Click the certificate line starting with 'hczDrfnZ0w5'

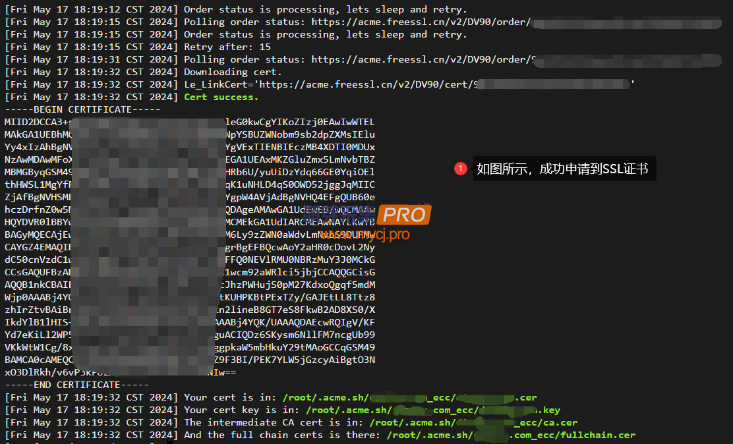(x=190, y=210)
